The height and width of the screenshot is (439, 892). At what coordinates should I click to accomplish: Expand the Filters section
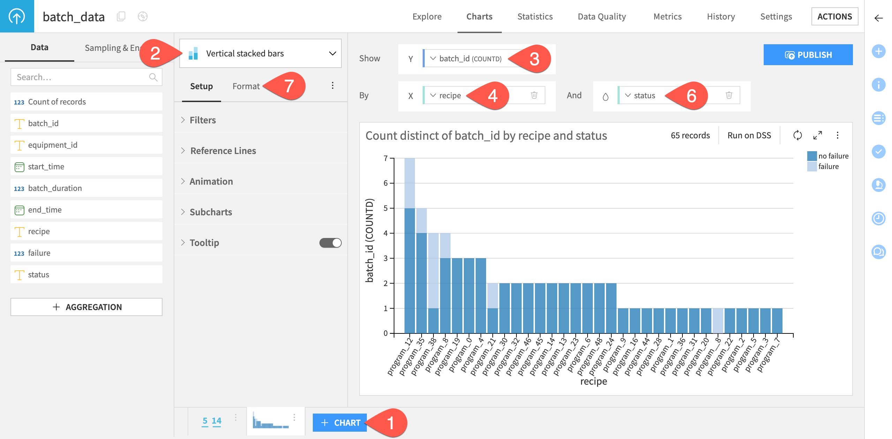[202, 120]
